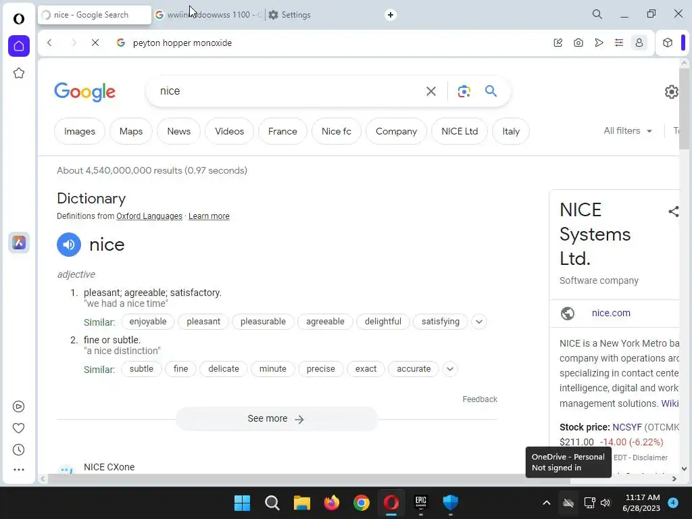Expand more synonyms after satisfying
The width and height of the screenshot is (692, 519).
point(479,322)
